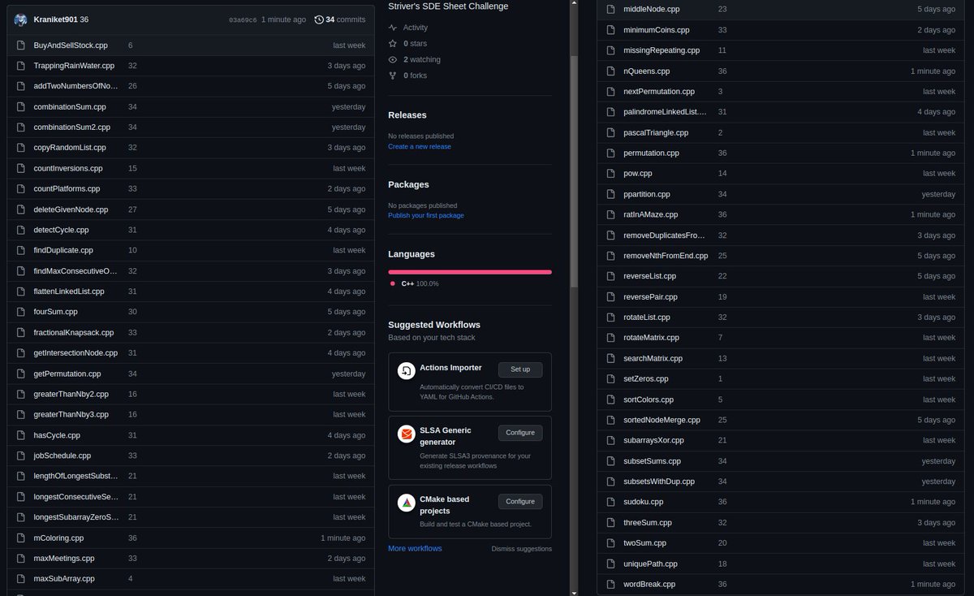Click Dismiss suggestions
Screen dimensions: 974x596
point(522,549)
